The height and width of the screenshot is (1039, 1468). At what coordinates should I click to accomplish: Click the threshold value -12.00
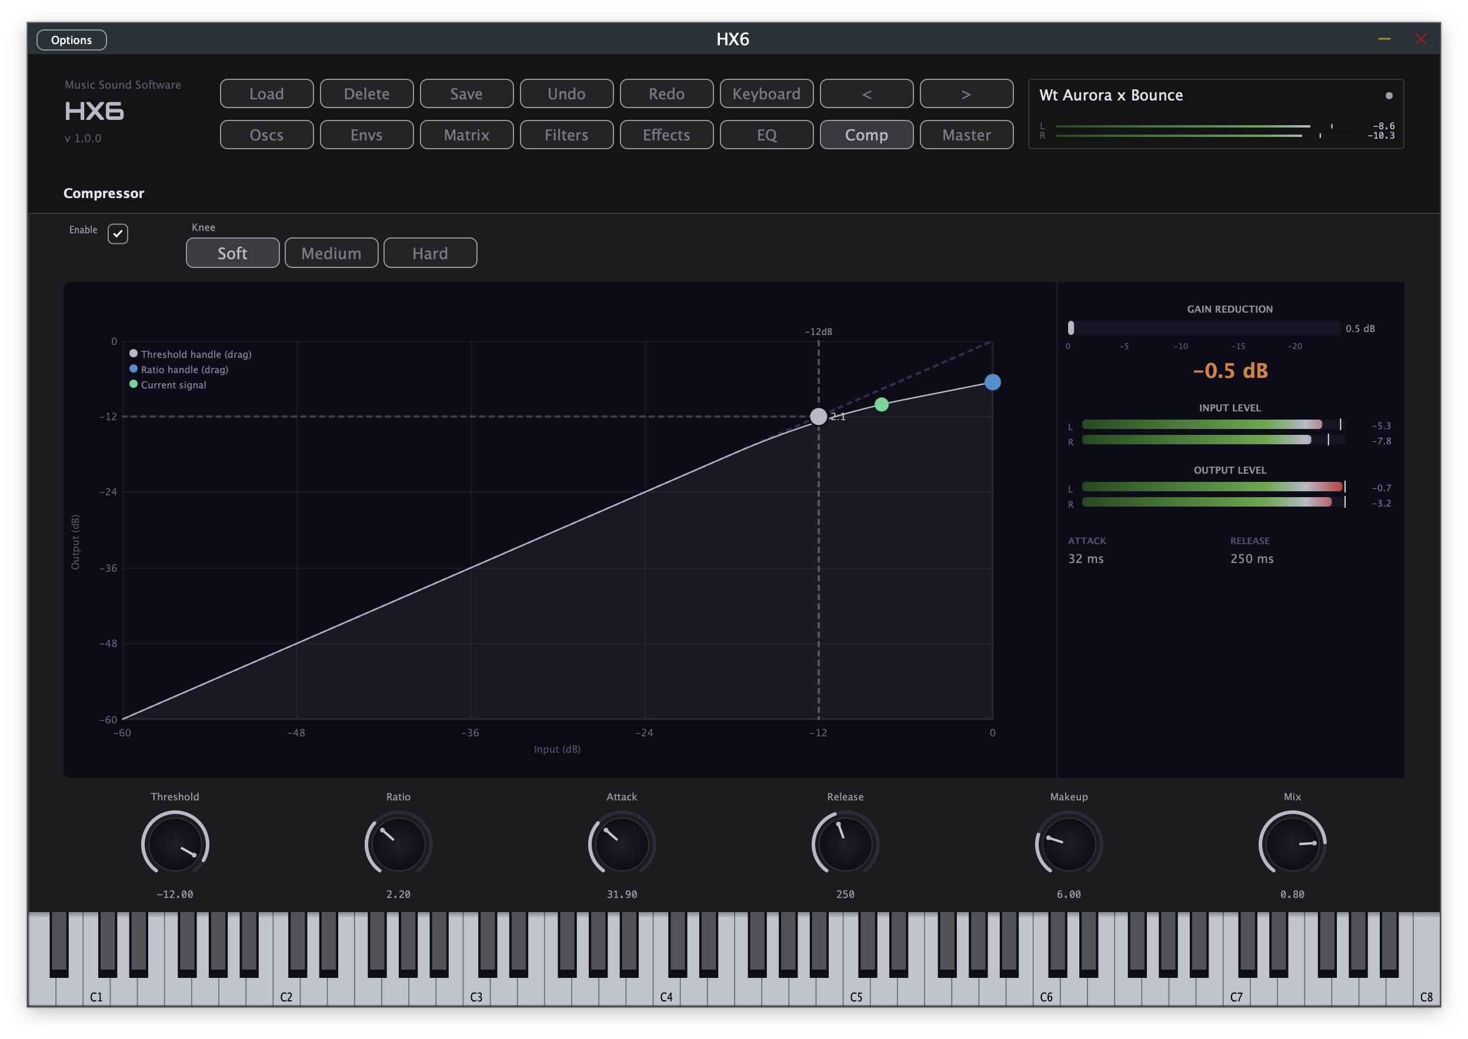point(175,894)
